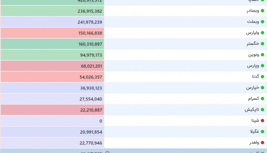
Task: Click the value 20,991,854
Action: tap(91, 132)
